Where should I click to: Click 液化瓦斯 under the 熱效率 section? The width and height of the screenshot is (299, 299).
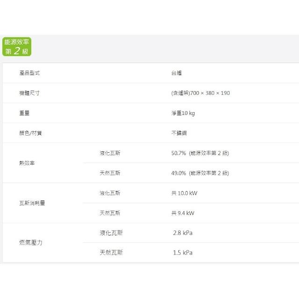110,153
